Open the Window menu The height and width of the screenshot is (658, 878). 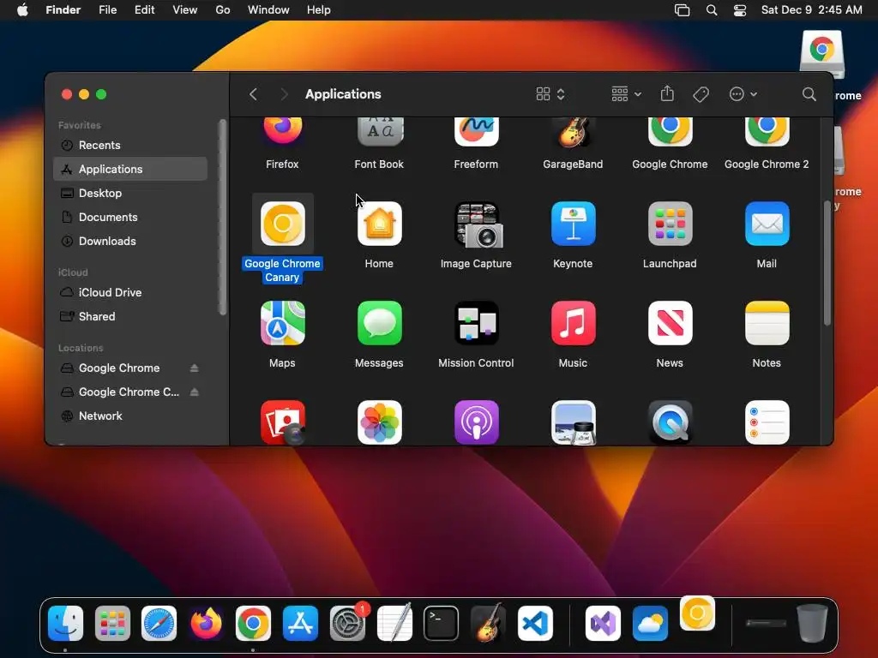(x=268, y=10)
